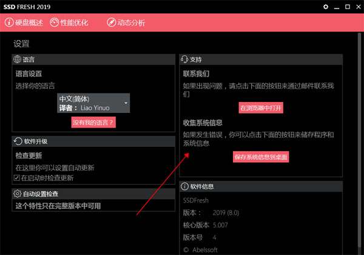Close the SSD Fresh 2019 window
This screenshot has height=255, width=364.
359,7
